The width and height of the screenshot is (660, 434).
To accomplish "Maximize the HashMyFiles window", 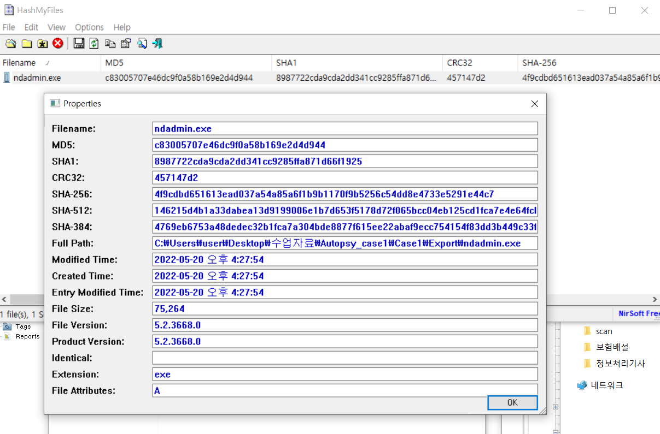I will [x=612, y=10].
